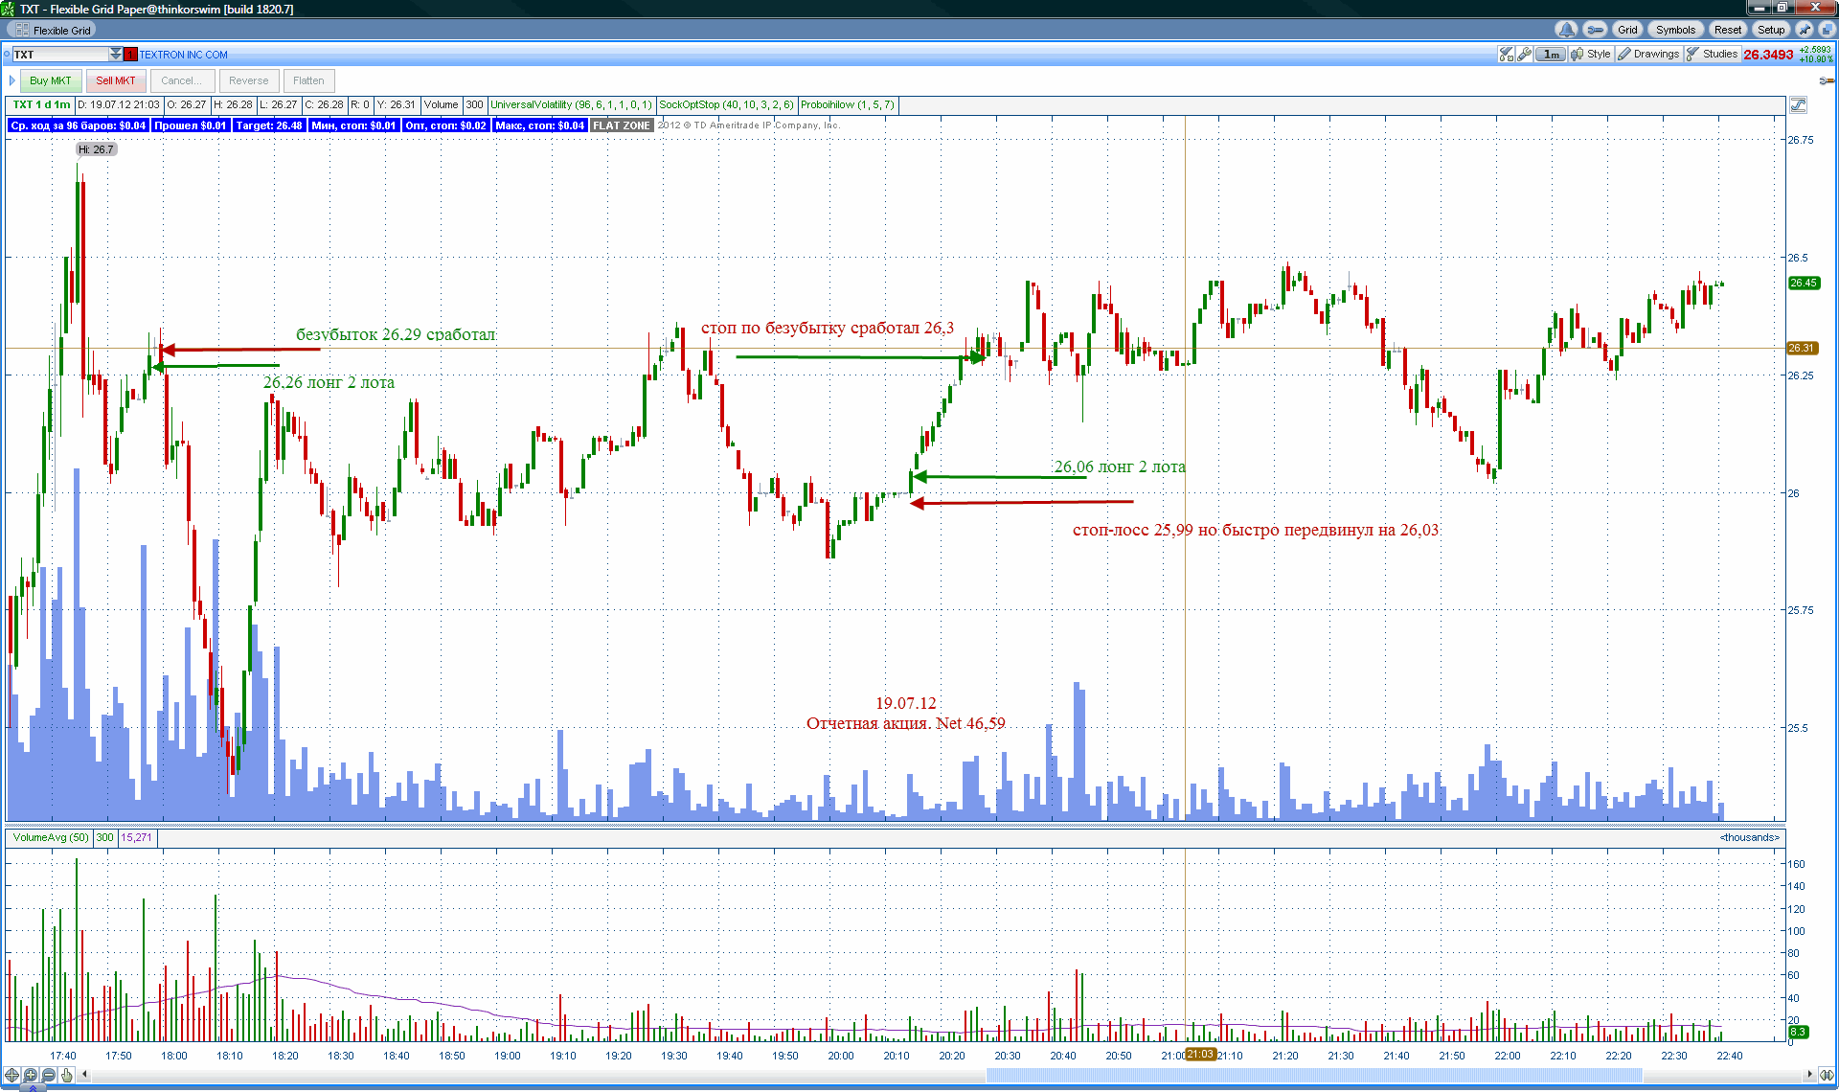Screen dimensions: 1839x1092
Task: Click the Grid button
Action: (1627, 30)
